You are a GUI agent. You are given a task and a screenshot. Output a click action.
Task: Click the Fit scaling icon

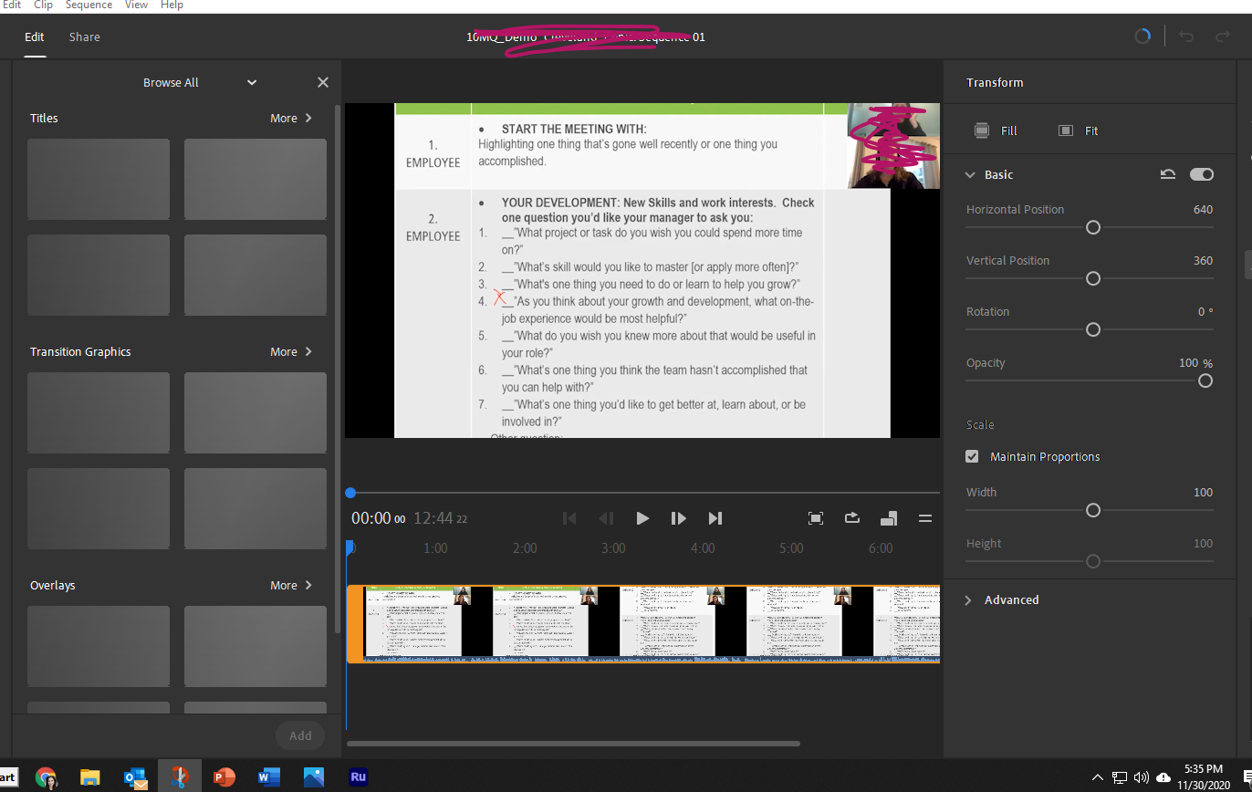(x=1065, y=130)
